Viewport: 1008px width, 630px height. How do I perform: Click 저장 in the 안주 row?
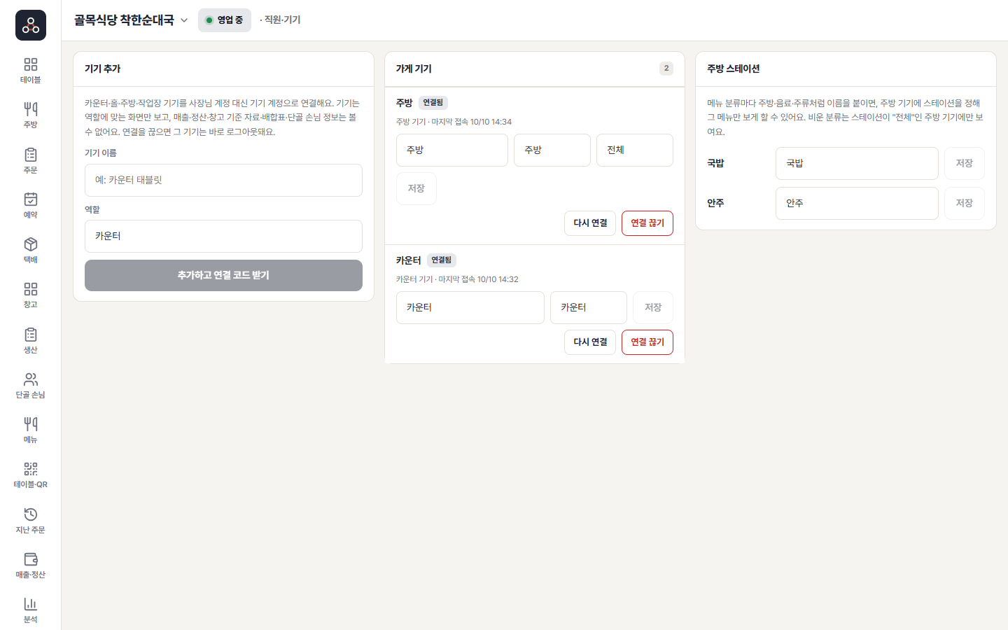pos(965,203)
